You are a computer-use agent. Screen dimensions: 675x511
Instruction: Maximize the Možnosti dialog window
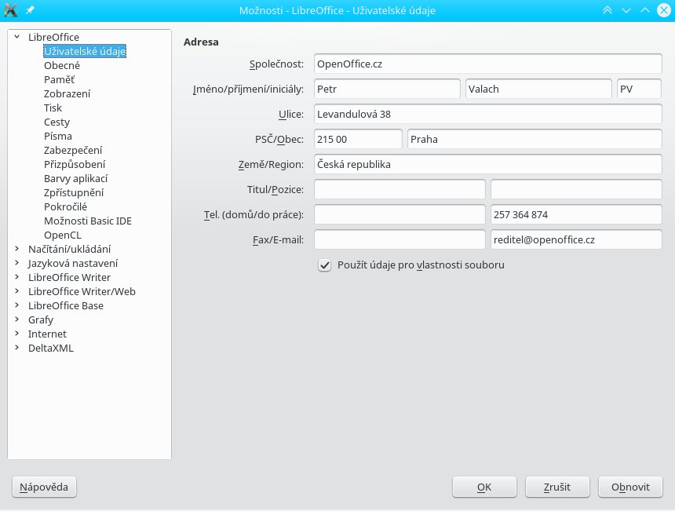(645, 10)
